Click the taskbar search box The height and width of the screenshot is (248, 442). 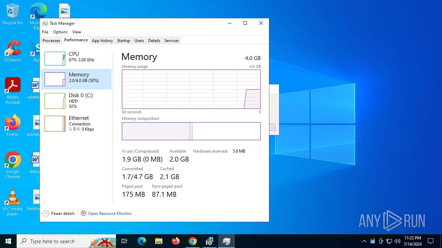click(66, 241)
